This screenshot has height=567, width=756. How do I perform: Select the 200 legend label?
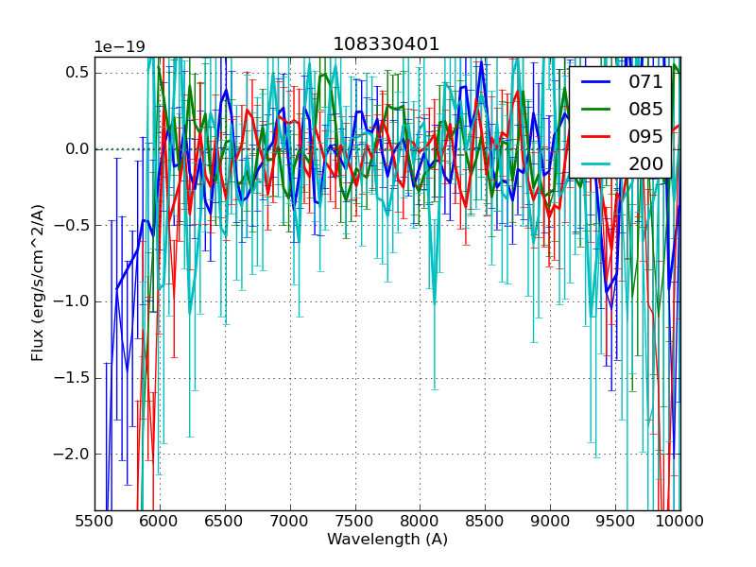click(645, 163)
